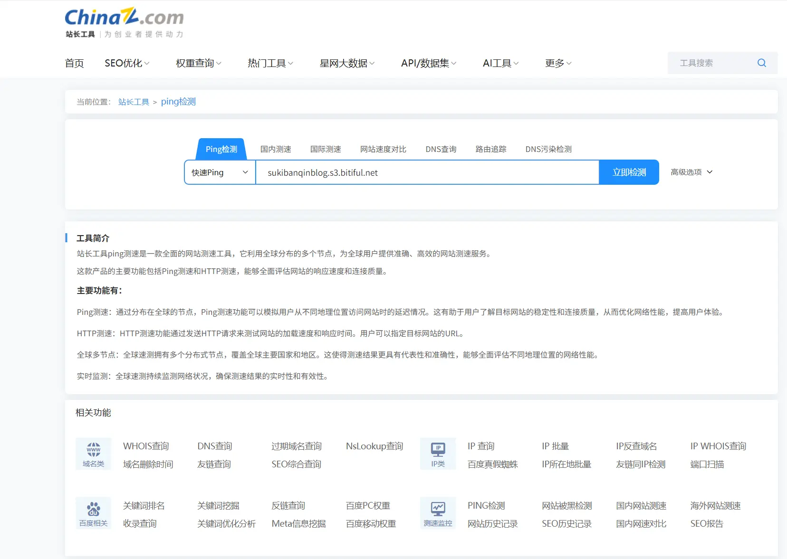Open the SEO优化 dropdown menu
Screen dimensions: 787x559
pyautogui.click(x=127, y=63)
